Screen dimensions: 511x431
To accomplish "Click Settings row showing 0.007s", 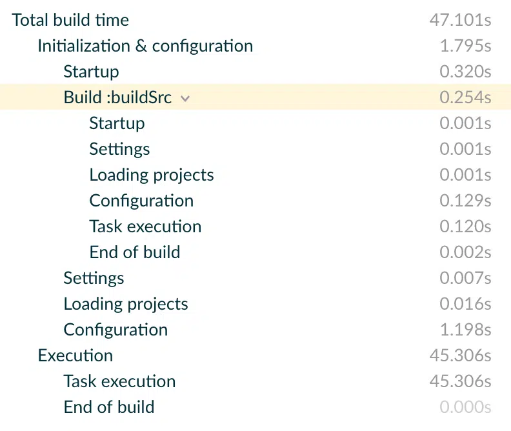I will (255, 278).
